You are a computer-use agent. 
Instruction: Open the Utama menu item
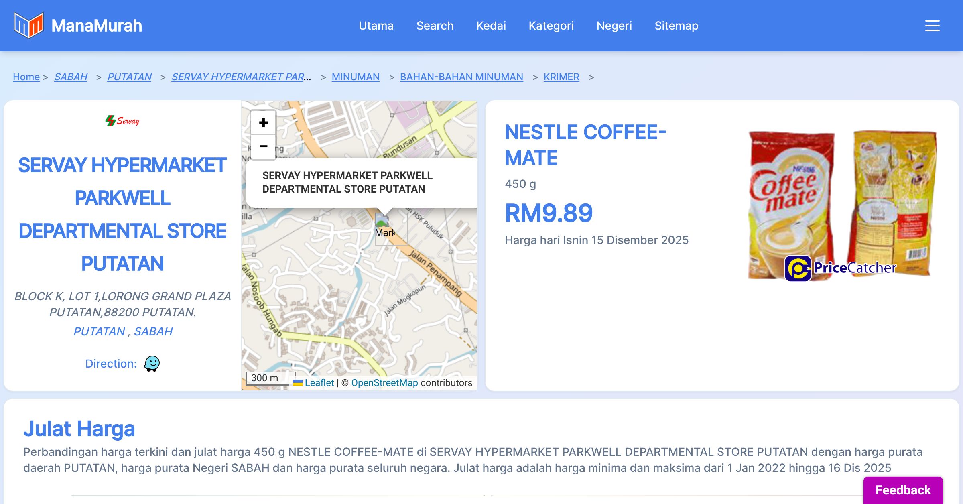click(376, 26)
